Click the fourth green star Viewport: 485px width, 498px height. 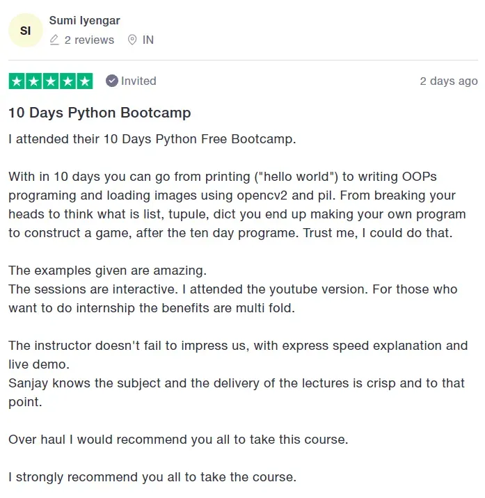pyautogui.click(x=67, y=81)
